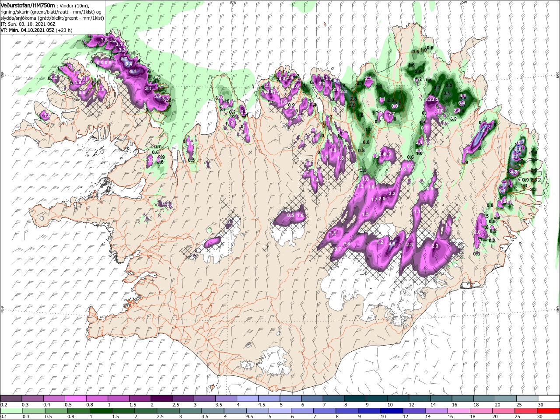Select bottom legend green swatch between 0.5 and 0.8
The width and height of the screenshot is (560, 420).
tap(56, 411)
